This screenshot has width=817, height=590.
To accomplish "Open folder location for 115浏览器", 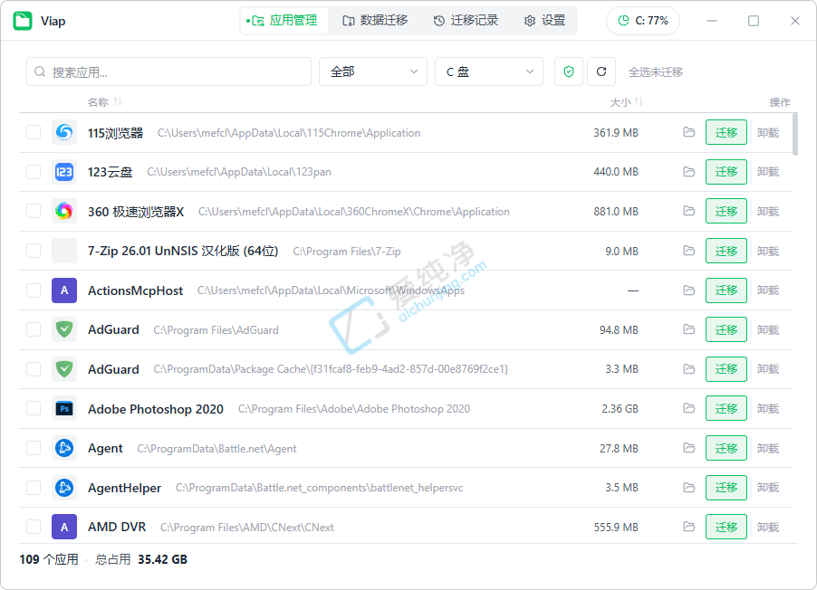I will 688,132.
